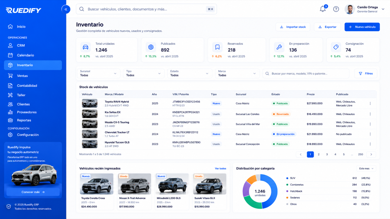This screenshot has width=390, height=219.
Task: Open Configuración in the sidebar
Action: pyautogui.click(x=33, y=135)
